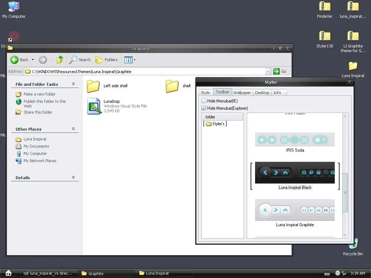Open the Desktop tab in Styler

(x=262, y=93)
